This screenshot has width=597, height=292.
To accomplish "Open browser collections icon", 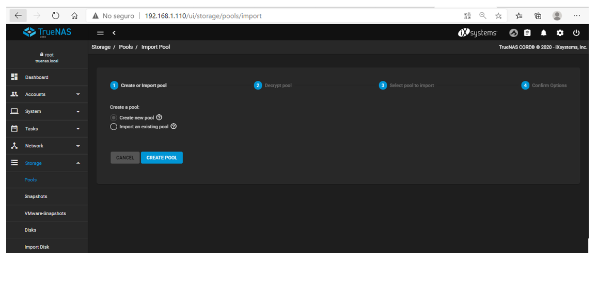I will click(x=538, y=16).
